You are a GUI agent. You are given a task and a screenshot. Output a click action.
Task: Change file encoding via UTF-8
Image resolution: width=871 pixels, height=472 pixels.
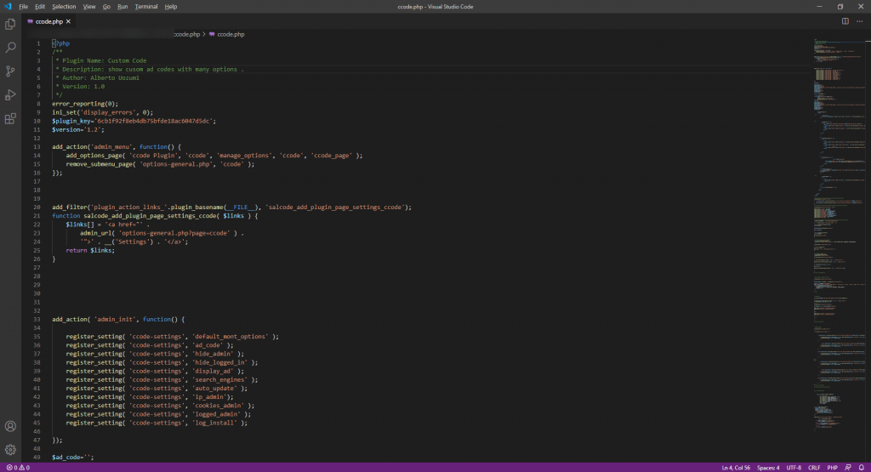point(794,468)
